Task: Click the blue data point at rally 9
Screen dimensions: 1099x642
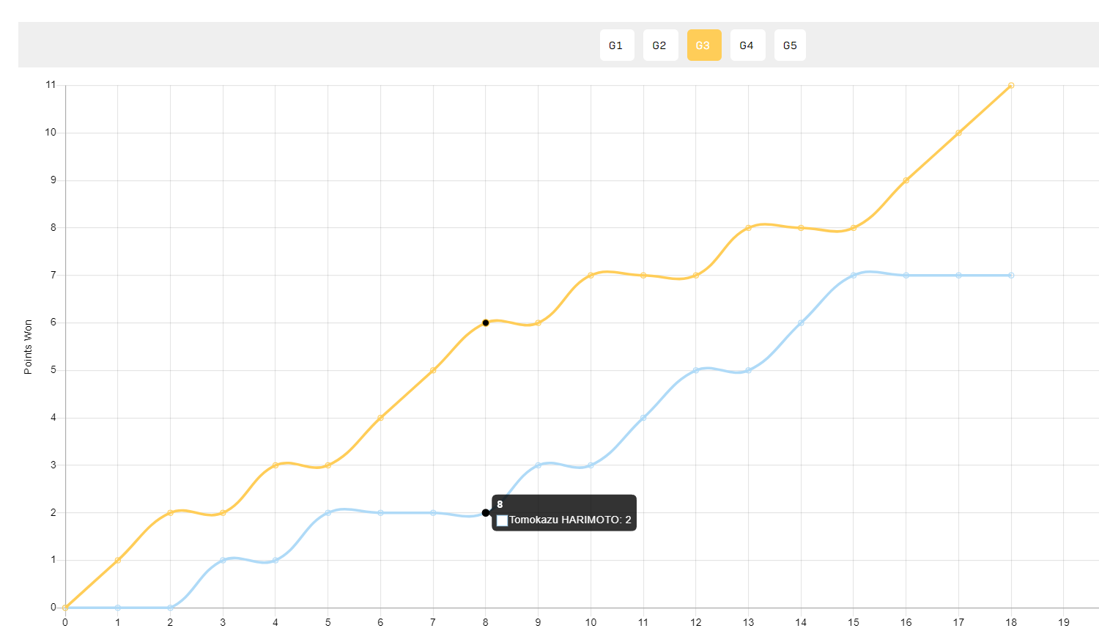Action: [x=538, y=465]
